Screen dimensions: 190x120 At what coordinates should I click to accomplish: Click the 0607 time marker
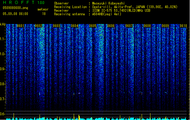(129, 26)
